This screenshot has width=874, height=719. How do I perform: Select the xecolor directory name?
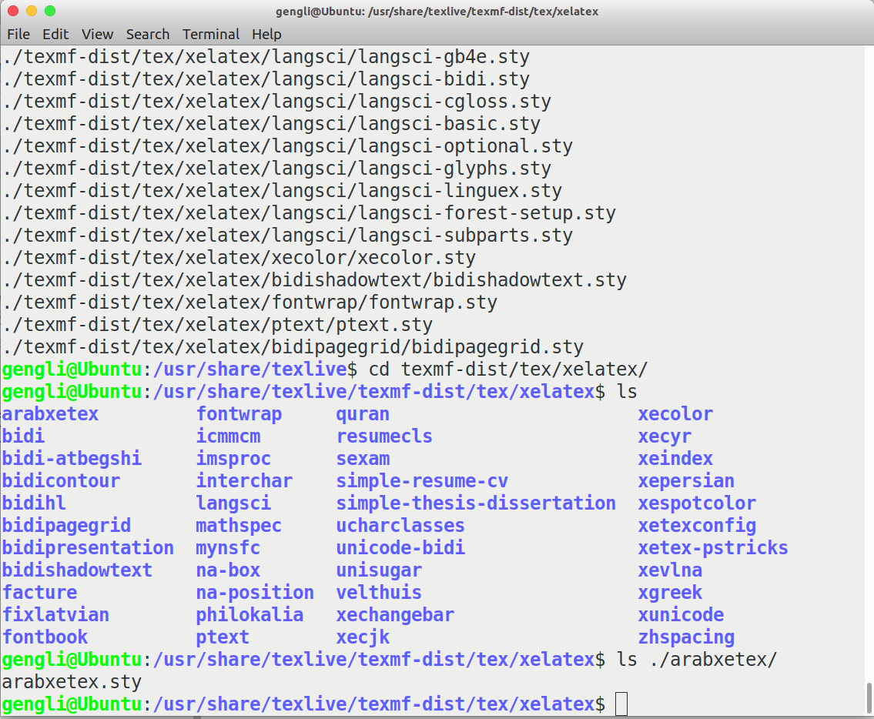675,413
